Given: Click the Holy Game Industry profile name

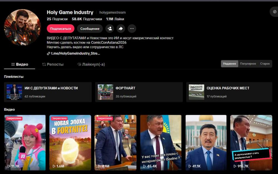Looking at the screenshot, I should tap(70, 12).
